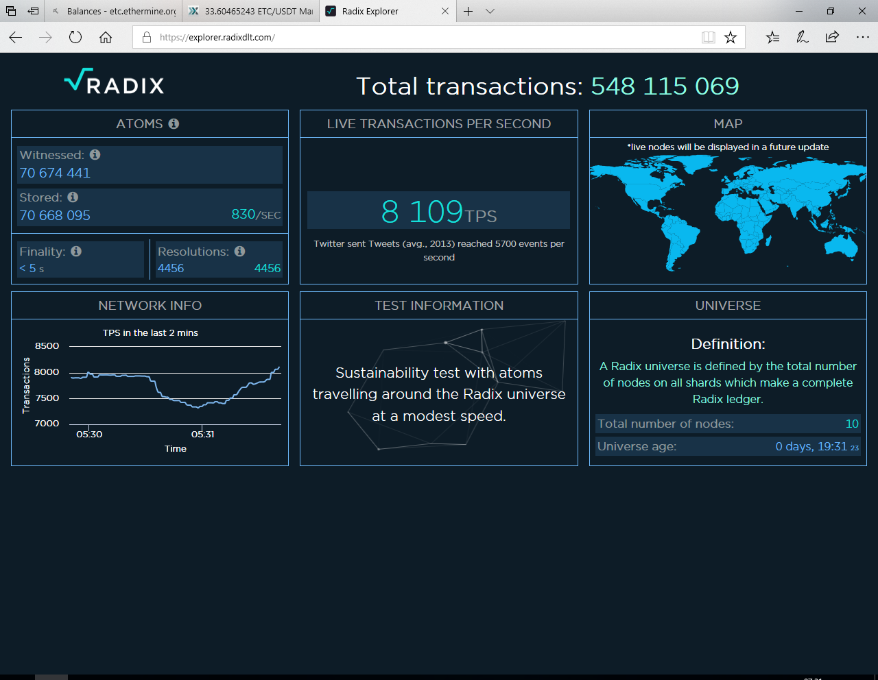Click the Universe age value
Image resolution: width=878 pixels, height=680 pixels.
[x=817, y=446]
